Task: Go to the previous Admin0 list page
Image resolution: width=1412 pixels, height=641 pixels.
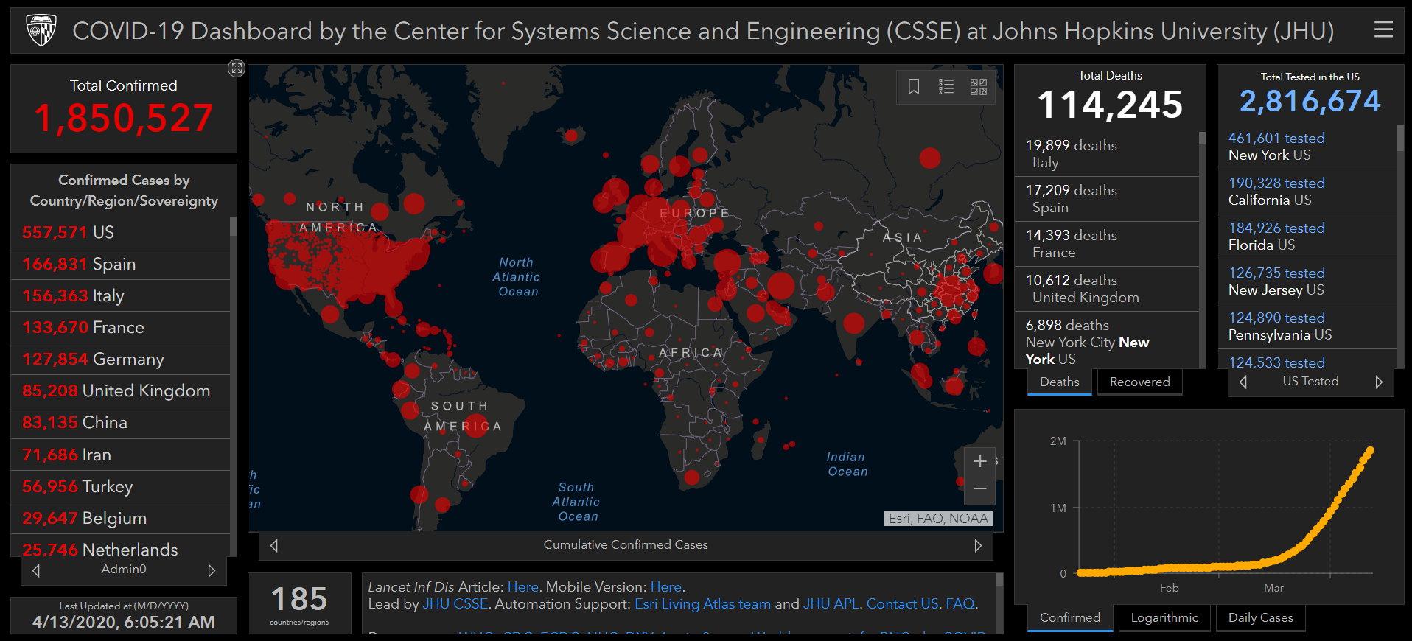Action: [x=36, y=570]
